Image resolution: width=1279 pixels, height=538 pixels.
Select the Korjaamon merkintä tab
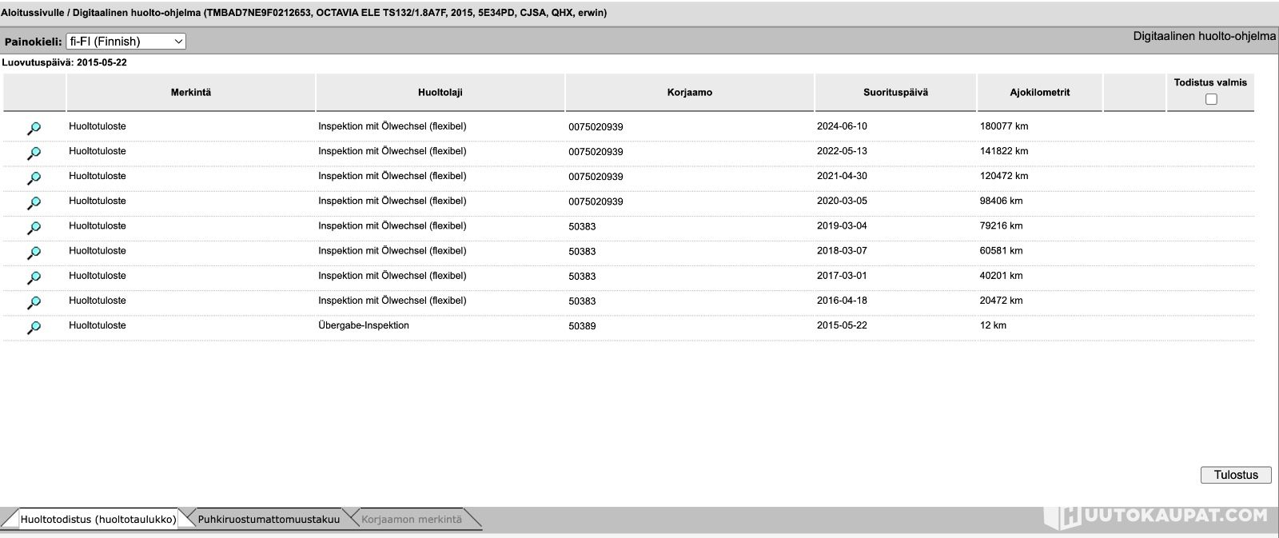pyautogui.click(x=411, y=520)
